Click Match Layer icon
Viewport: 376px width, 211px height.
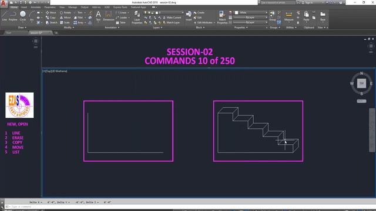[172, 22]
